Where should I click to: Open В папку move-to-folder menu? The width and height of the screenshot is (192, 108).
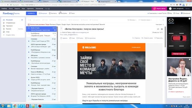tap(80, 38)
